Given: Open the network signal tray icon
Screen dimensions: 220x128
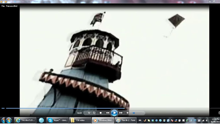Looking at the screenshot, I should coord(203,120).
